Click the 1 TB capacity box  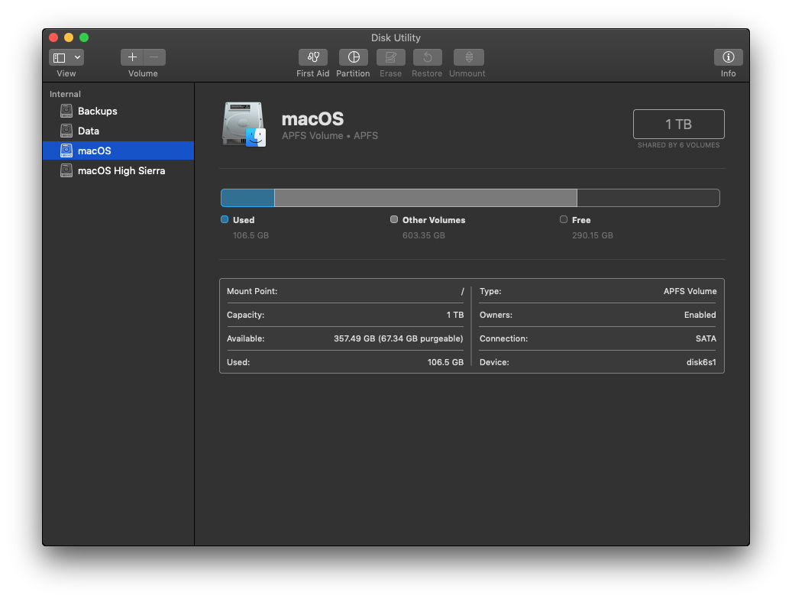click(678, 125)
